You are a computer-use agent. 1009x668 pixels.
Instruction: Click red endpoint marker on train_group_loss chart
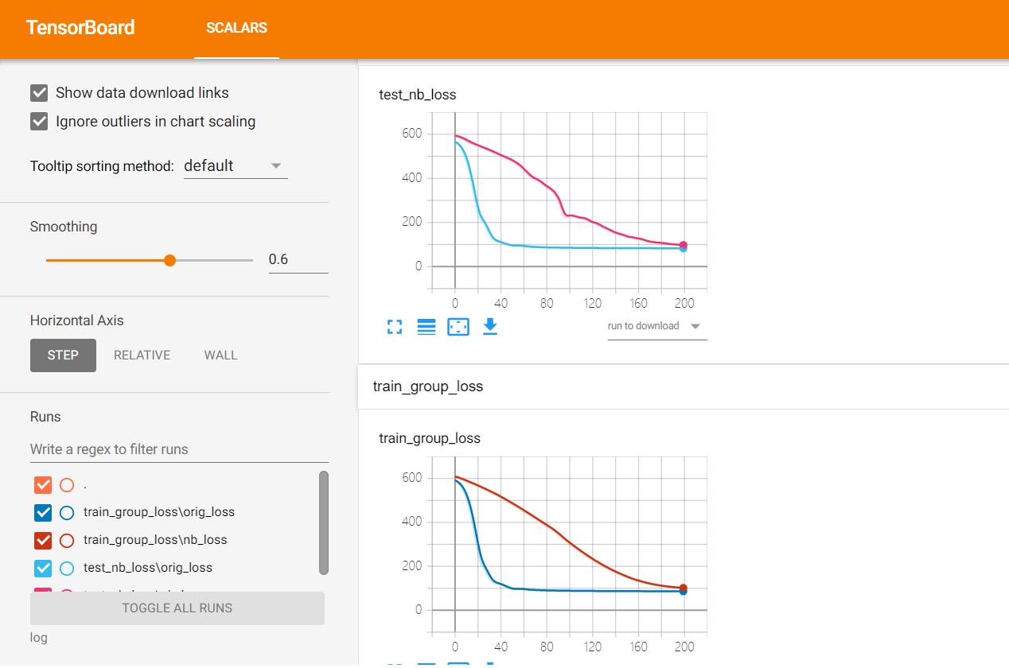point(684,588)
